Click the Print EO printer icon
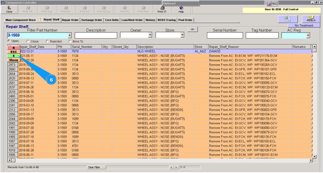323x173 pixels. click(85, 8)
